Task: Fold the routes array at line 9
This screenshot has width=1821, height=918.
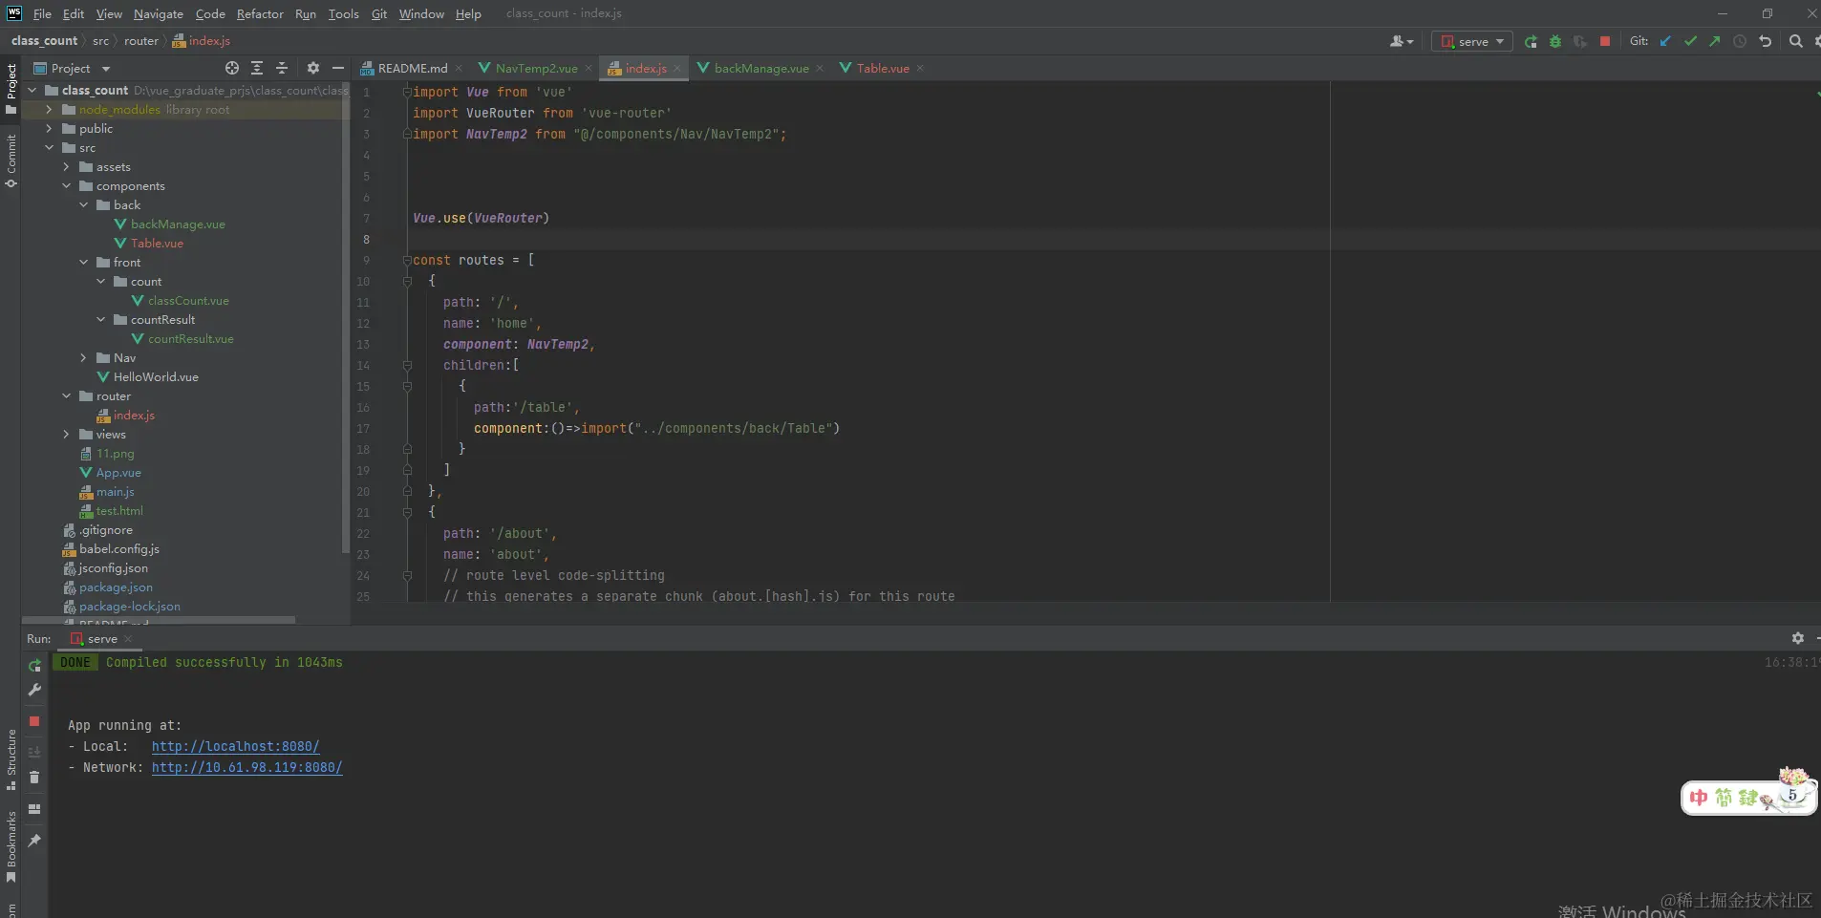Action: (x=407, y=261)
